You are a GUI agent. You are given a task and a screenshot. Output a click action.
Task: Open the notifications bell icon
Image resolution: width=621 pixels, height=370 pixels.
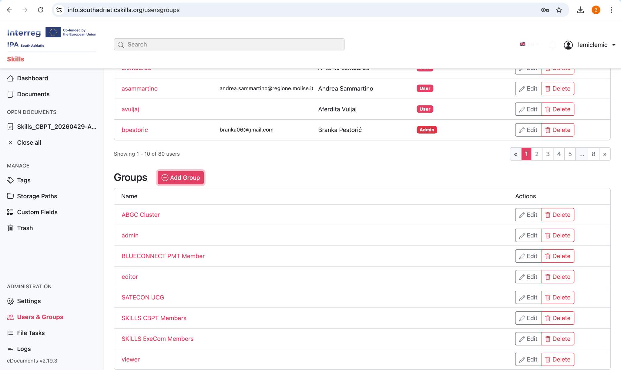click(x=552, y=45)
